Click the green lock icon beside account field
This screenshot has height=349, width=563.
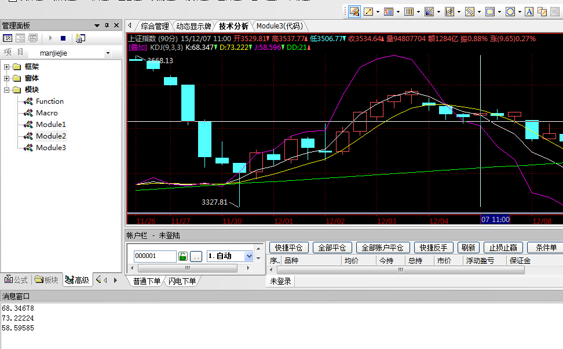point(183,256)
